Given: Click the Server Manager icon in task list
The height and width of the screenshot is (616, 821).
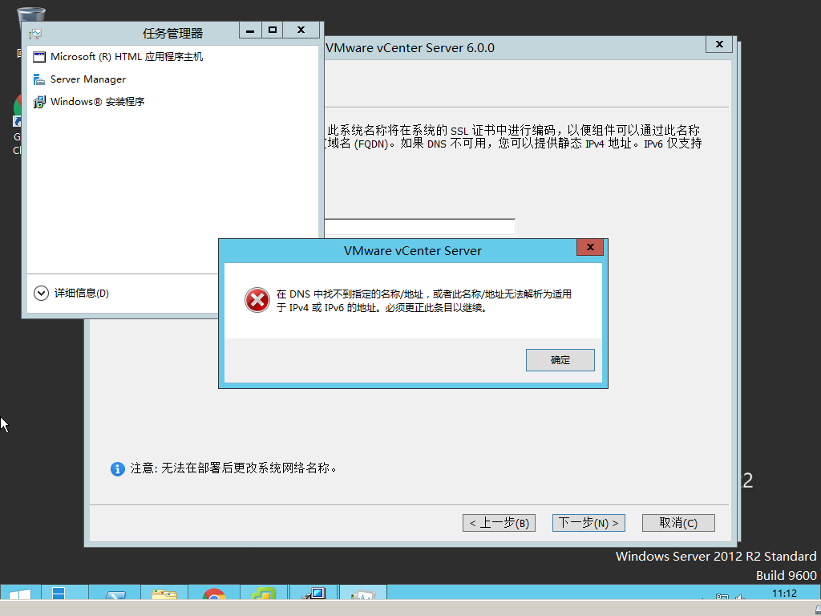Looking at the screenshot, I should 38,79.
